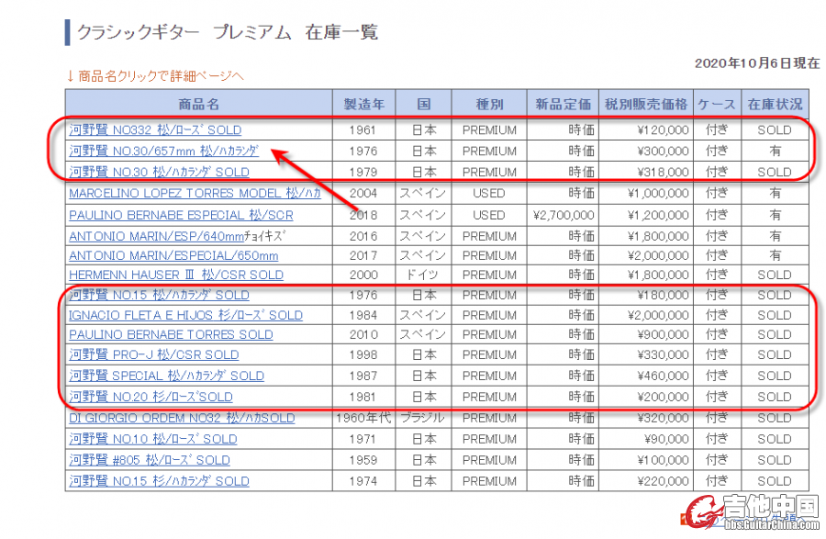Click the ケース column header
Image resolution: width=826 pixels, height=539 pixels.
coord(717,104)
